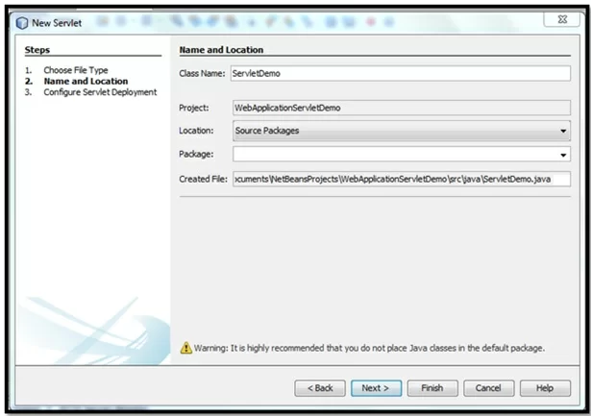This screenshot has width=591, height=416.
Task: Click the default package warning message text
Action: (x=369, y=348)
